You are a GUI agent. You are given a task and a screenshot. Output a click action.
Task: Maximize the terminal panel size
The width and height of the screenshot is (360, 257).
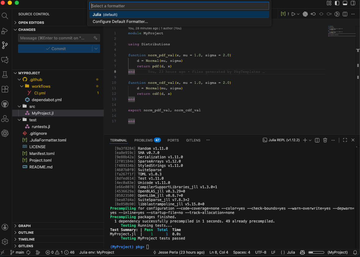tap(345, 140)
